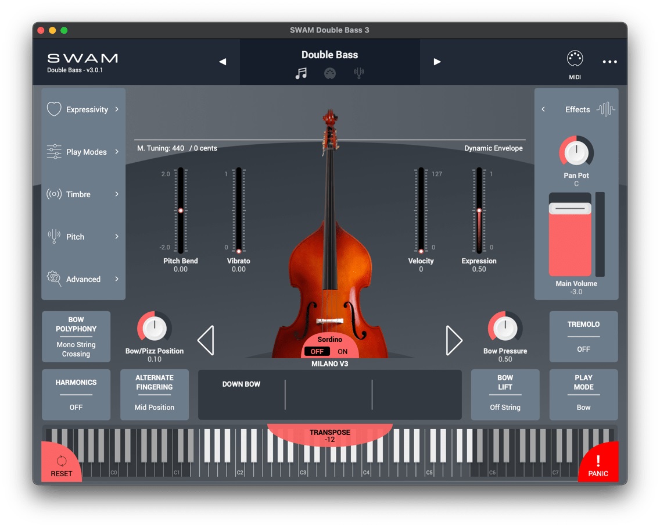Open the Effects panel label
The width and height of the screenshot is (660, 528).
(577, 109)
